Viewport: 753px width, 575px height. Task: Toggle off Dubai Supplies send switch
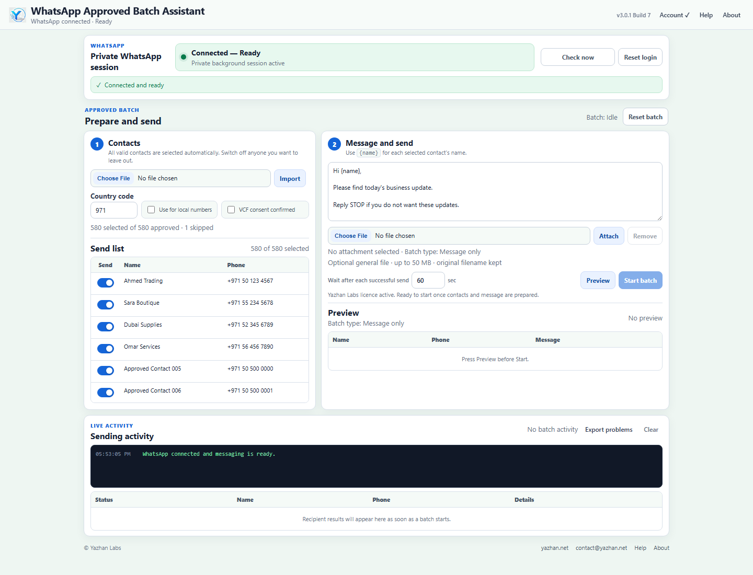click(106, 327)
